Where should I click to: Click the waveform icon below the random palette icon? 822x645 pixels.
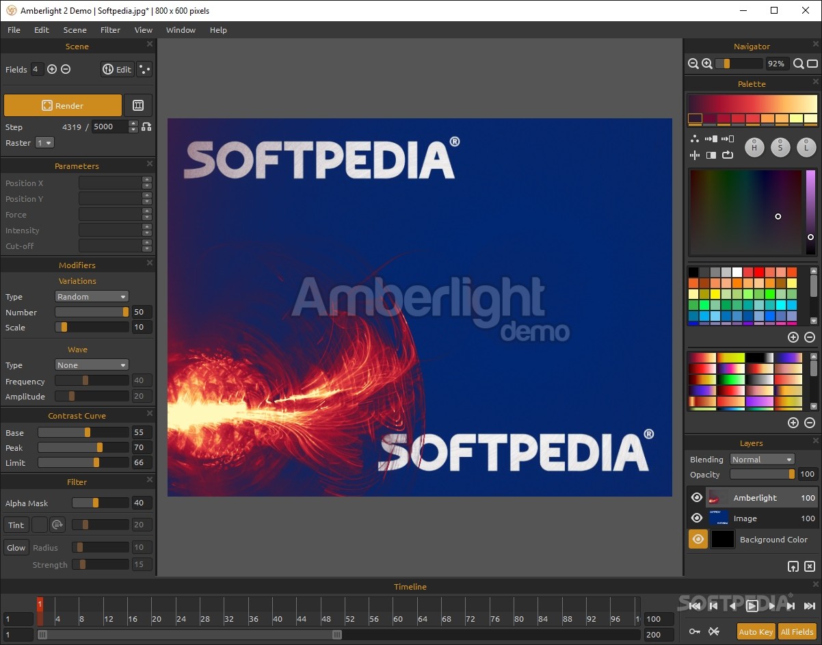(x=695, y=155)
